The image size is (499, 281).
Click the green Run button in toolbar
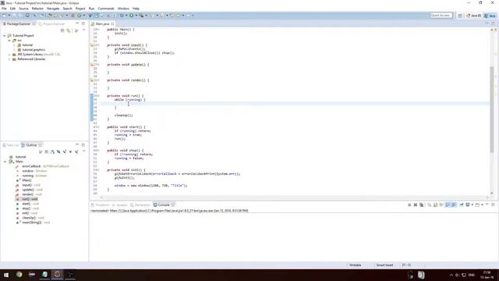tap(131, 16)
